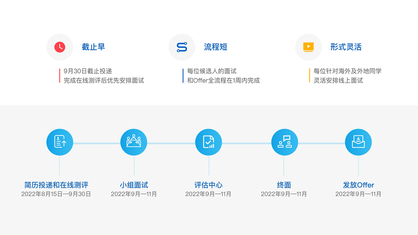Select the 评估中心 stage label

tap(209, 184)
